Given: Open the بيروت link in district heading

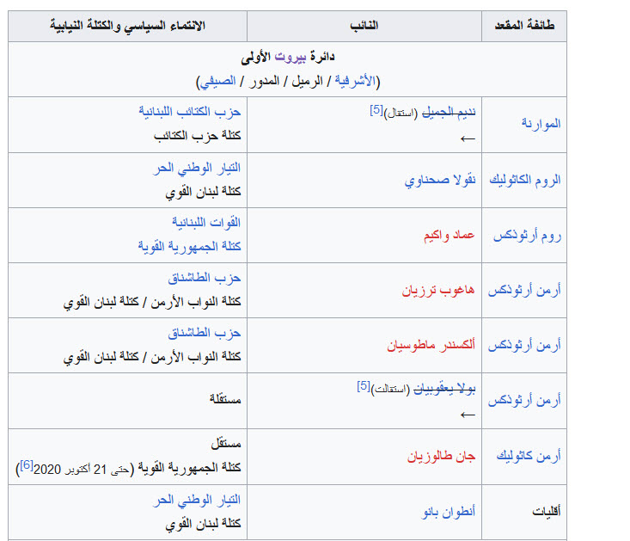Looking at the screenshot, I should [291, 57].
